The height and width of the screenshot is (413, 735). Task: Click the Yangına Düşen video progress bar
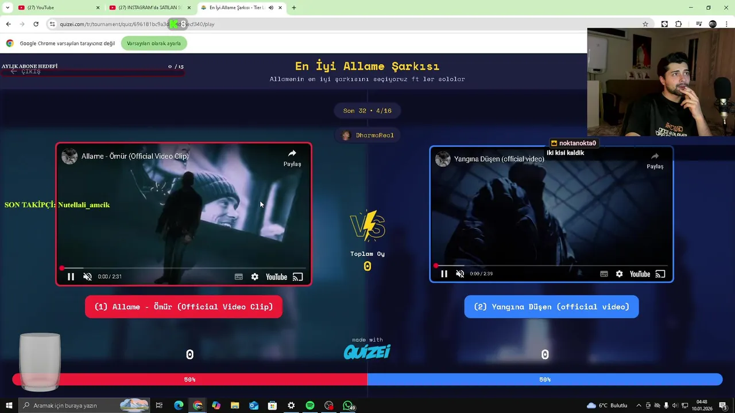pyautogui.click(x=551, y=266)
